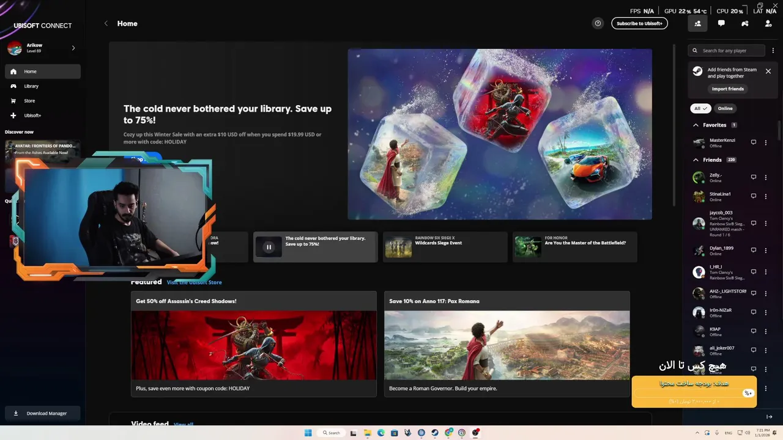The image size is (783, 440).
Task: Select the All friends filter
Action: 700,108
